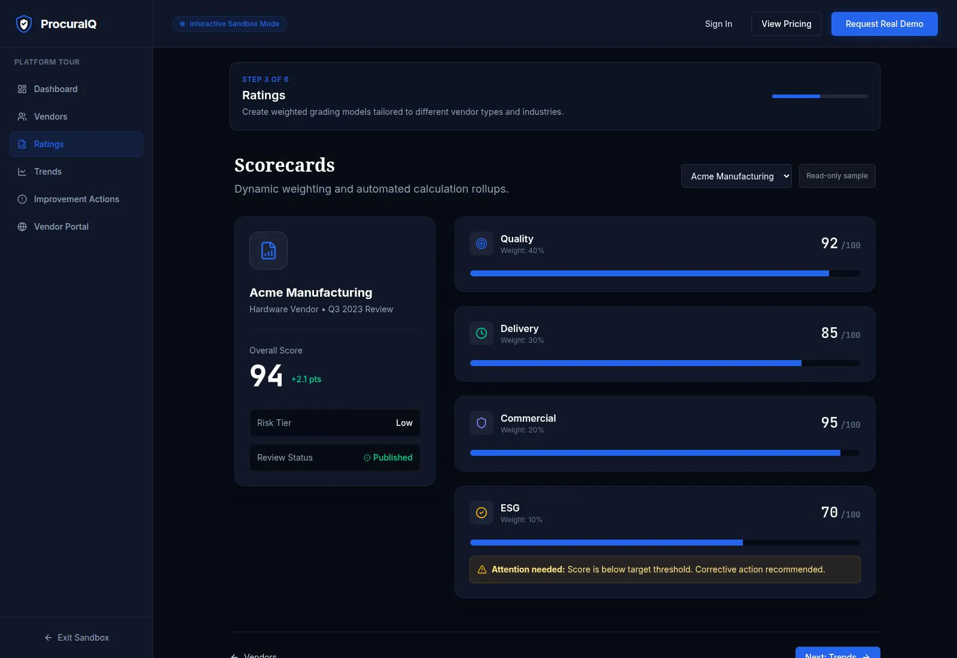Open Vendor Portal in the sidebar

76,227
